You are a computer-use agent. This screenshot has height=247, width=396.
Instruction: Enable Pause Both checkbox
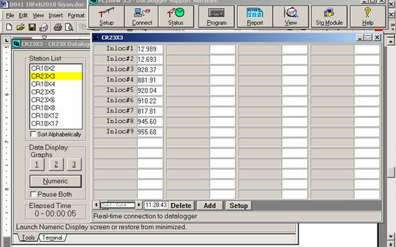pyautogui.click(x=33, y=194)
